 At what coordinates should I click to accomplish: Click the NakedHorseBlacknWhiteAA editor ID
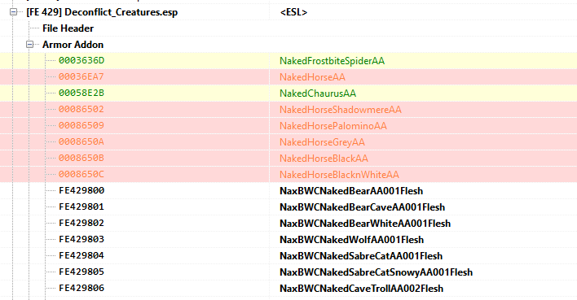click(339, 175)
